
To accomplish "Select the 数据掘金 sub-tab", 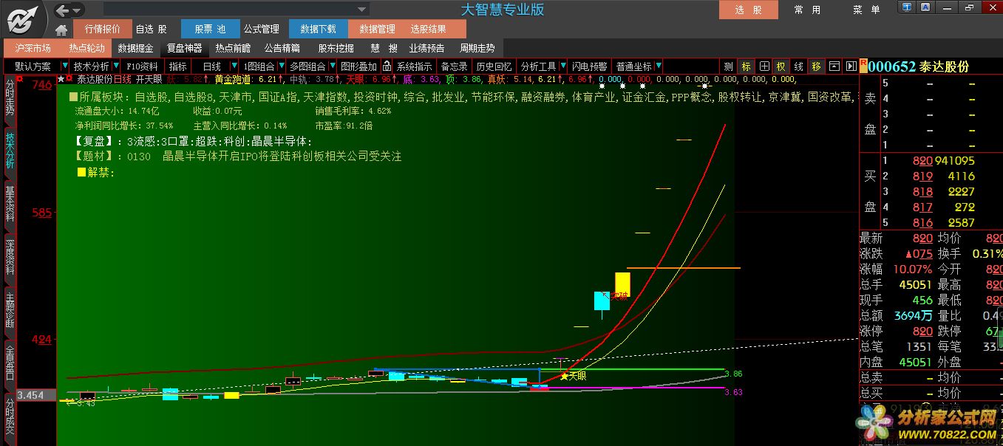I will 136,48.
